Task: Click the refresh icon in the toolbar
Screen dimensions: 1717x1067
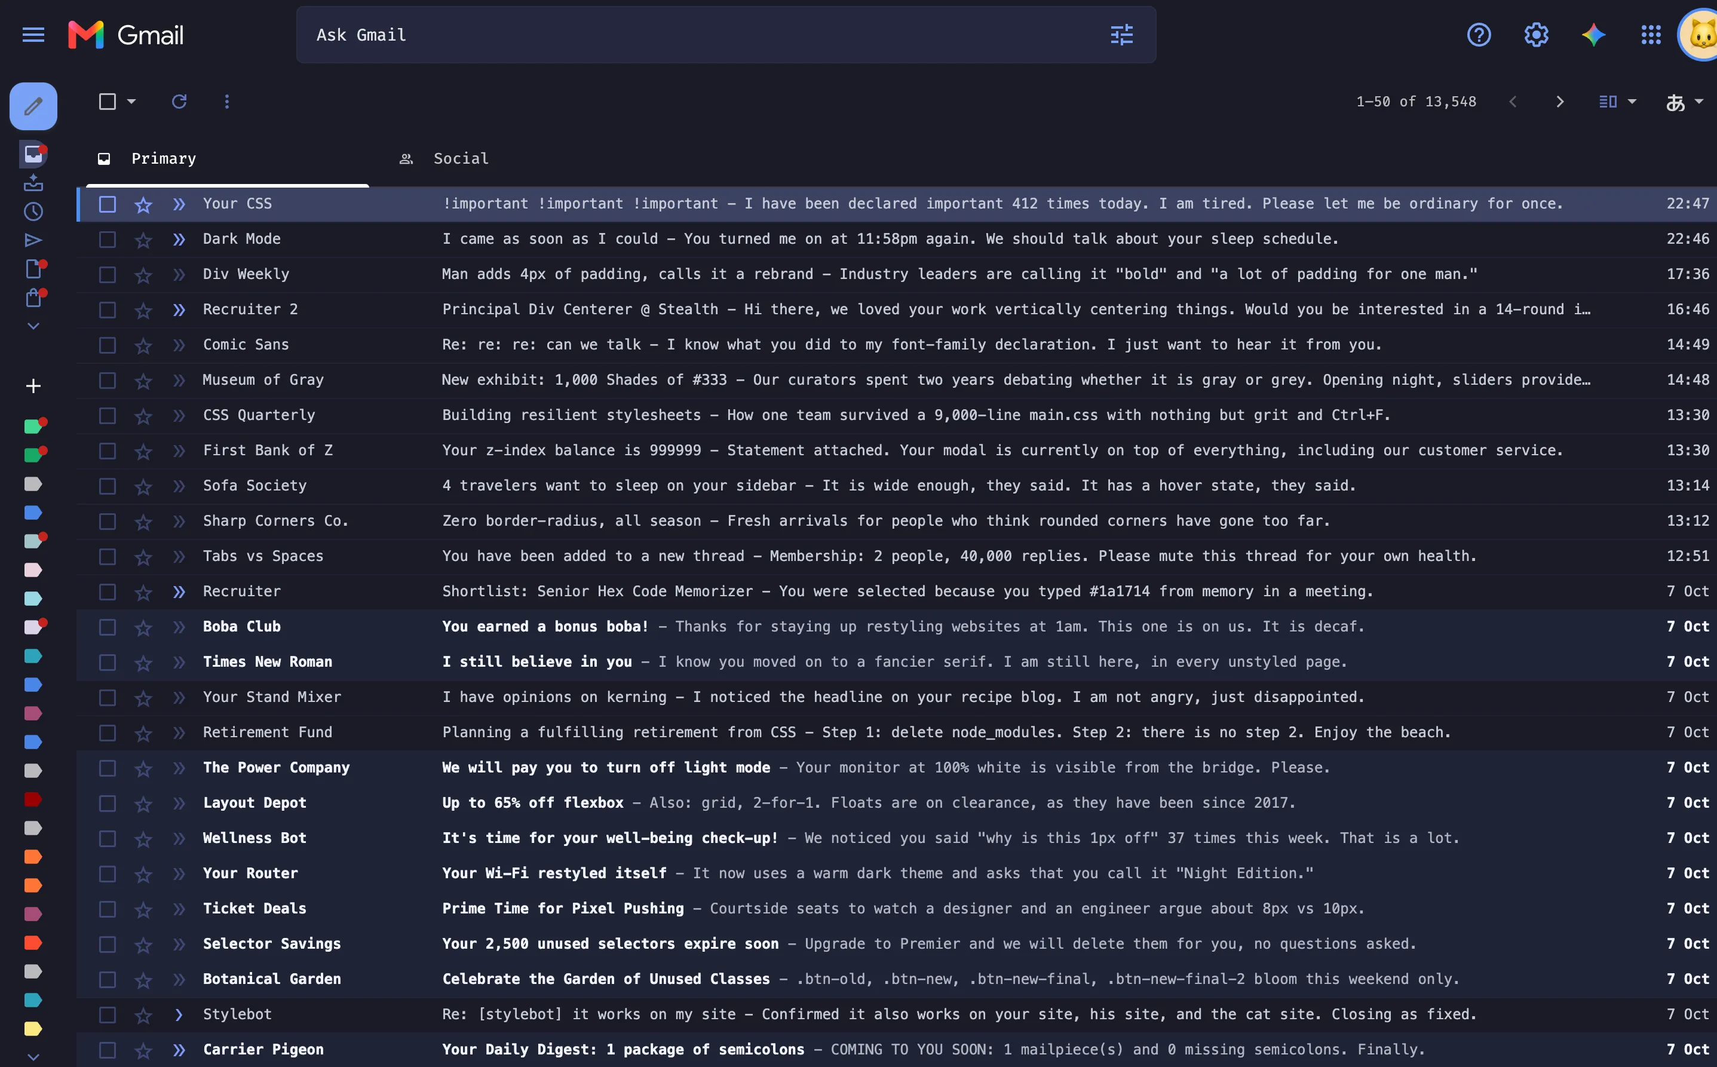Action: pos(179,102)
